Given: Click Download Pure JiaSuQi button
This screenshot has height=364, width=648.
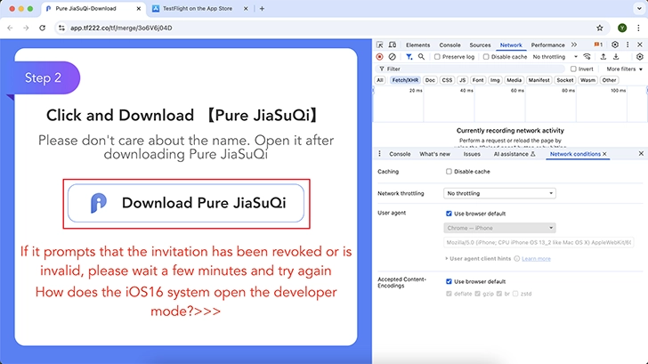Looking at the screenshot, I should tap(186, 203).
